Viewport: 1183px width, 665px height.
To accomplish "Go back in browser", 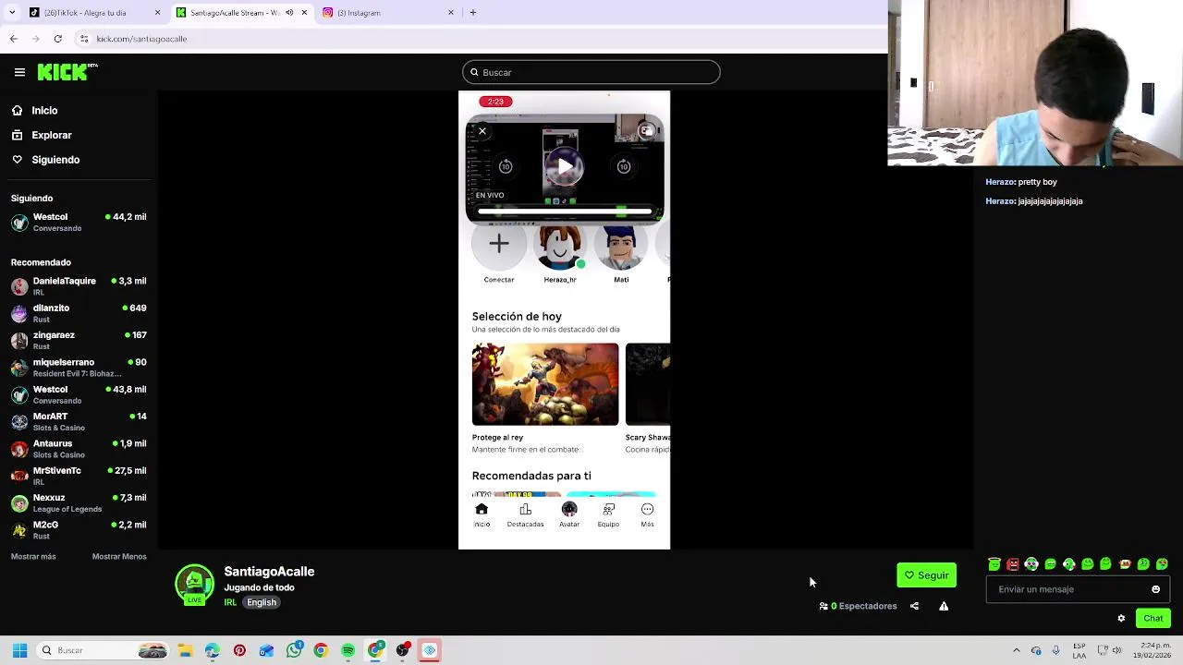I will click(14, 39).
